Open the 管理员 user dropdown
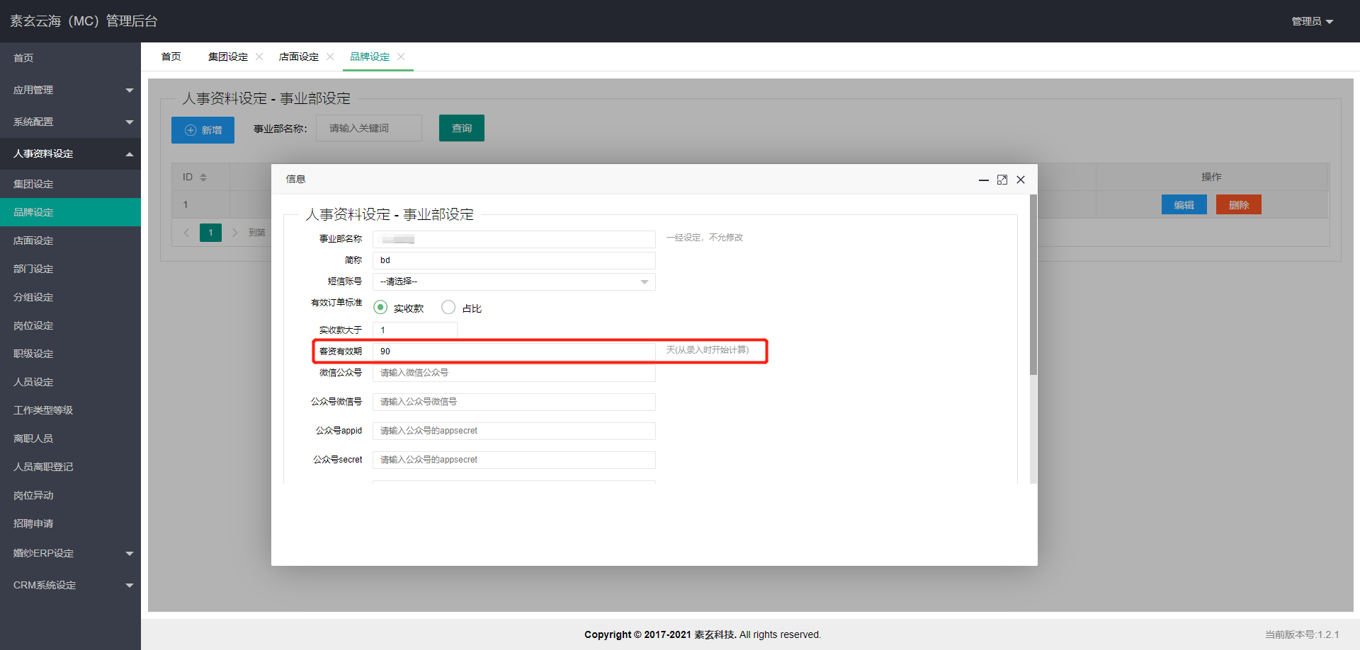1360x650 pixels. coord(1312,21)
